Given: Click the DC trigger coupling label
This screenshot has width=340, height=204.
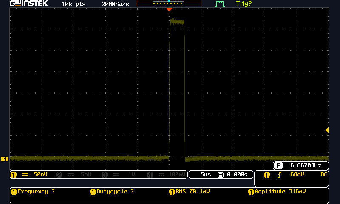Looking at the screenshot, I should 324,175.
